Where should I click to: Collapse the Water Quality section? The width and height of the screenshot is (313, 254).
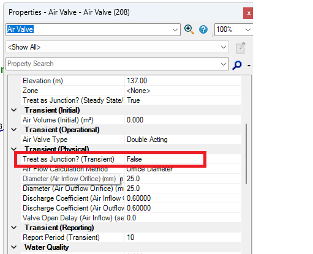14,247
